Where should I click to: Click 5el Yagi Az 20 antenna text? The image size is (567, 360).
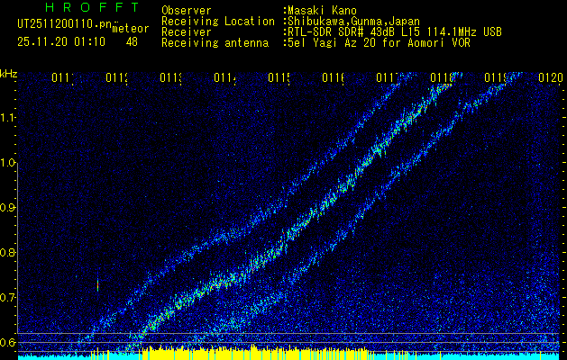point(377,43)
